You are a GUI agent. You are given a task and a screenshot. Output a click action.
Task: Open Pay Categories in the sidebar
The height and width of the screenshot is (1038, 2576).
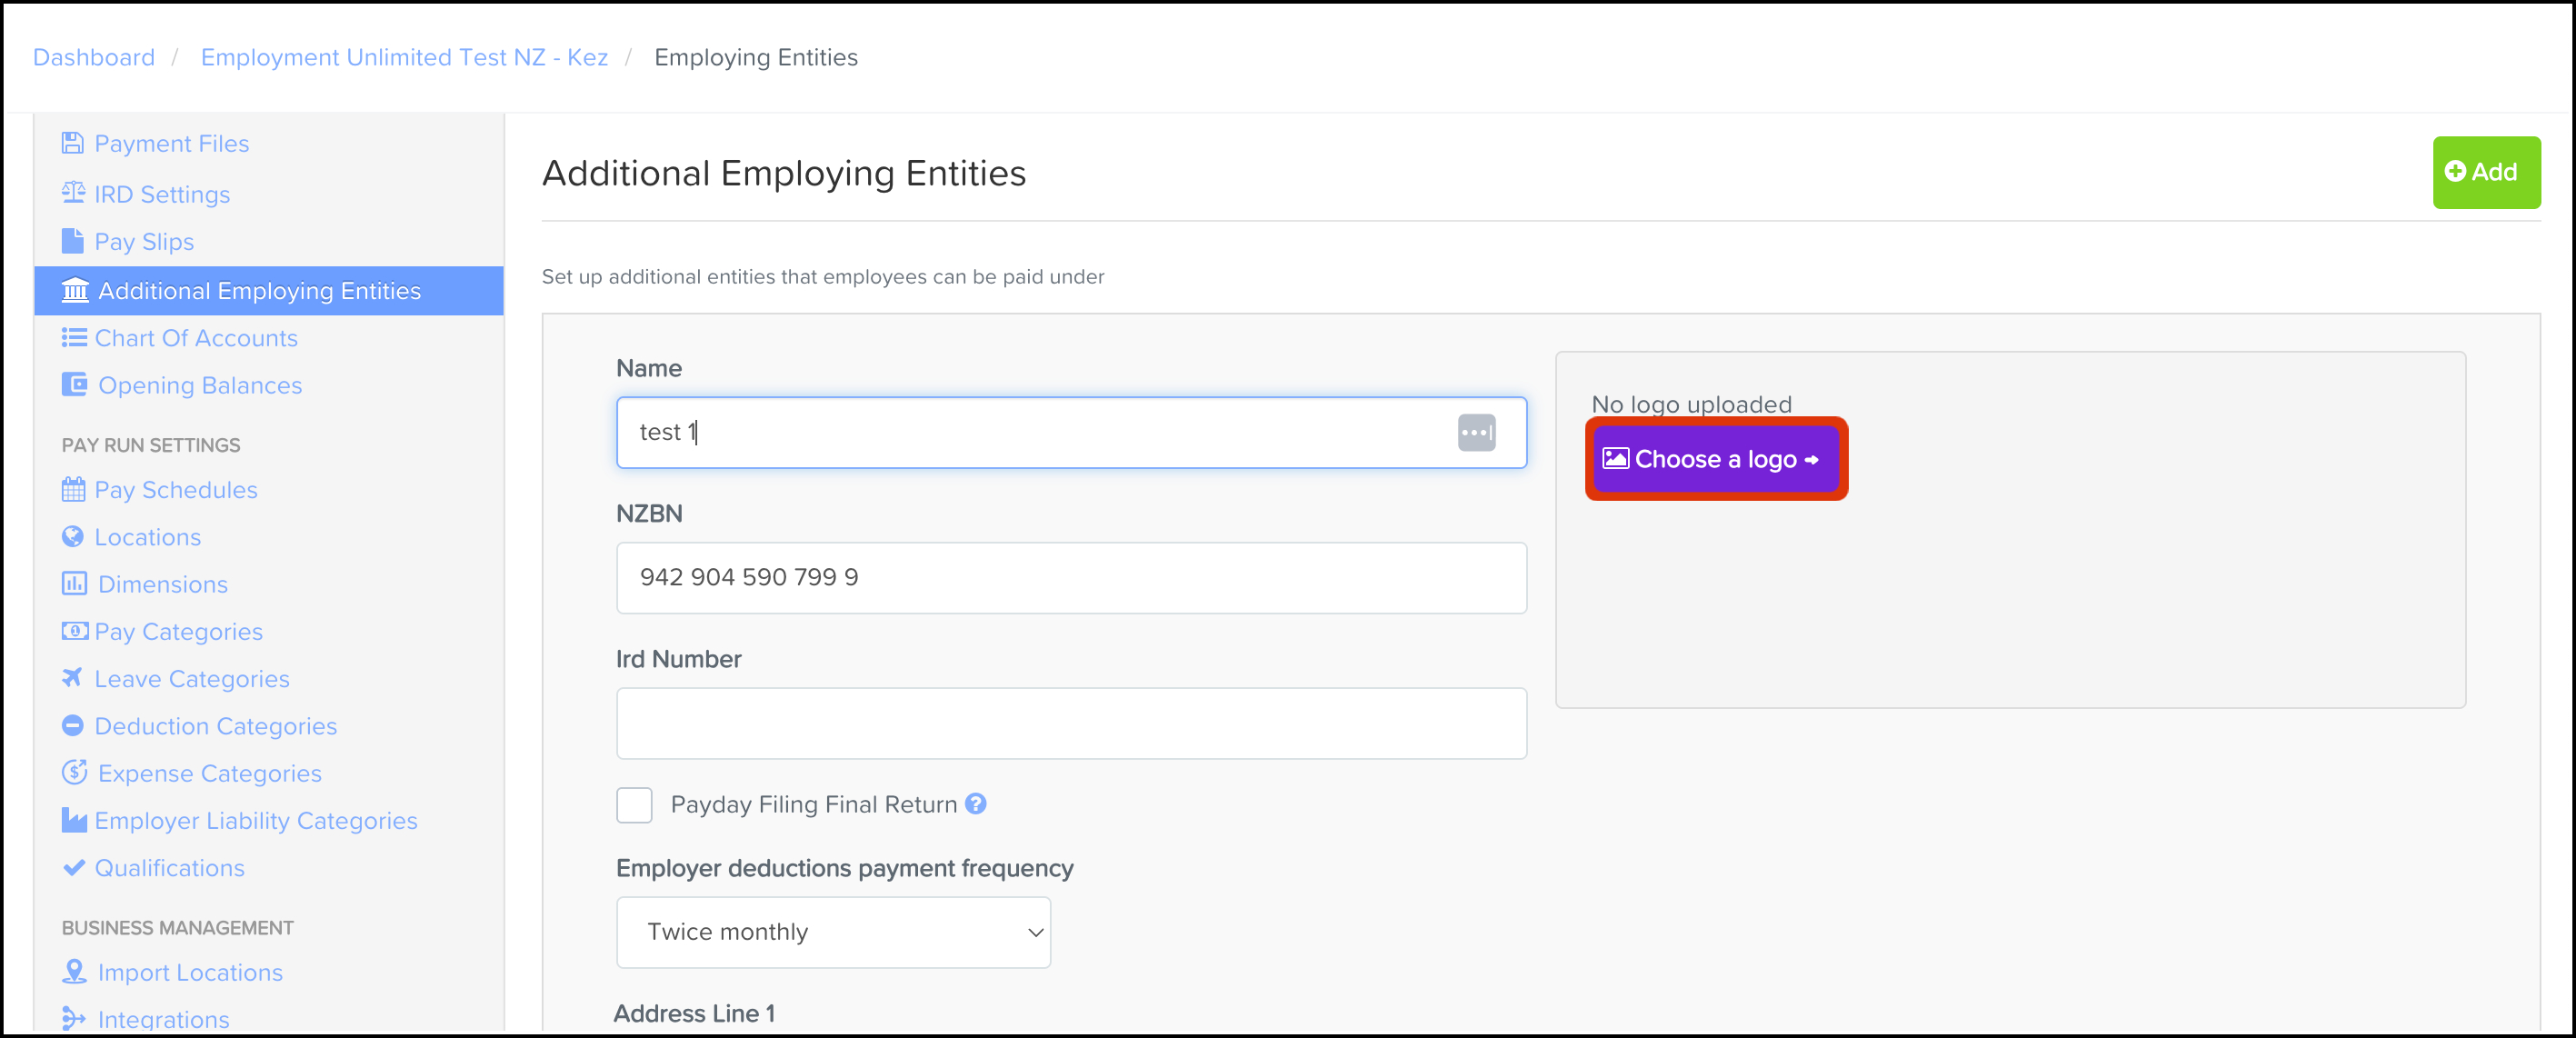(x=178, y=632)
